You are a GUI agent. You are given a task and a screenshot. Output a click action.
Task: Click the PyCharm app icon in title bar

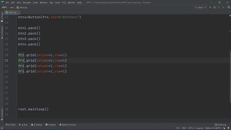pyautogui.click(x=3, y=3)
